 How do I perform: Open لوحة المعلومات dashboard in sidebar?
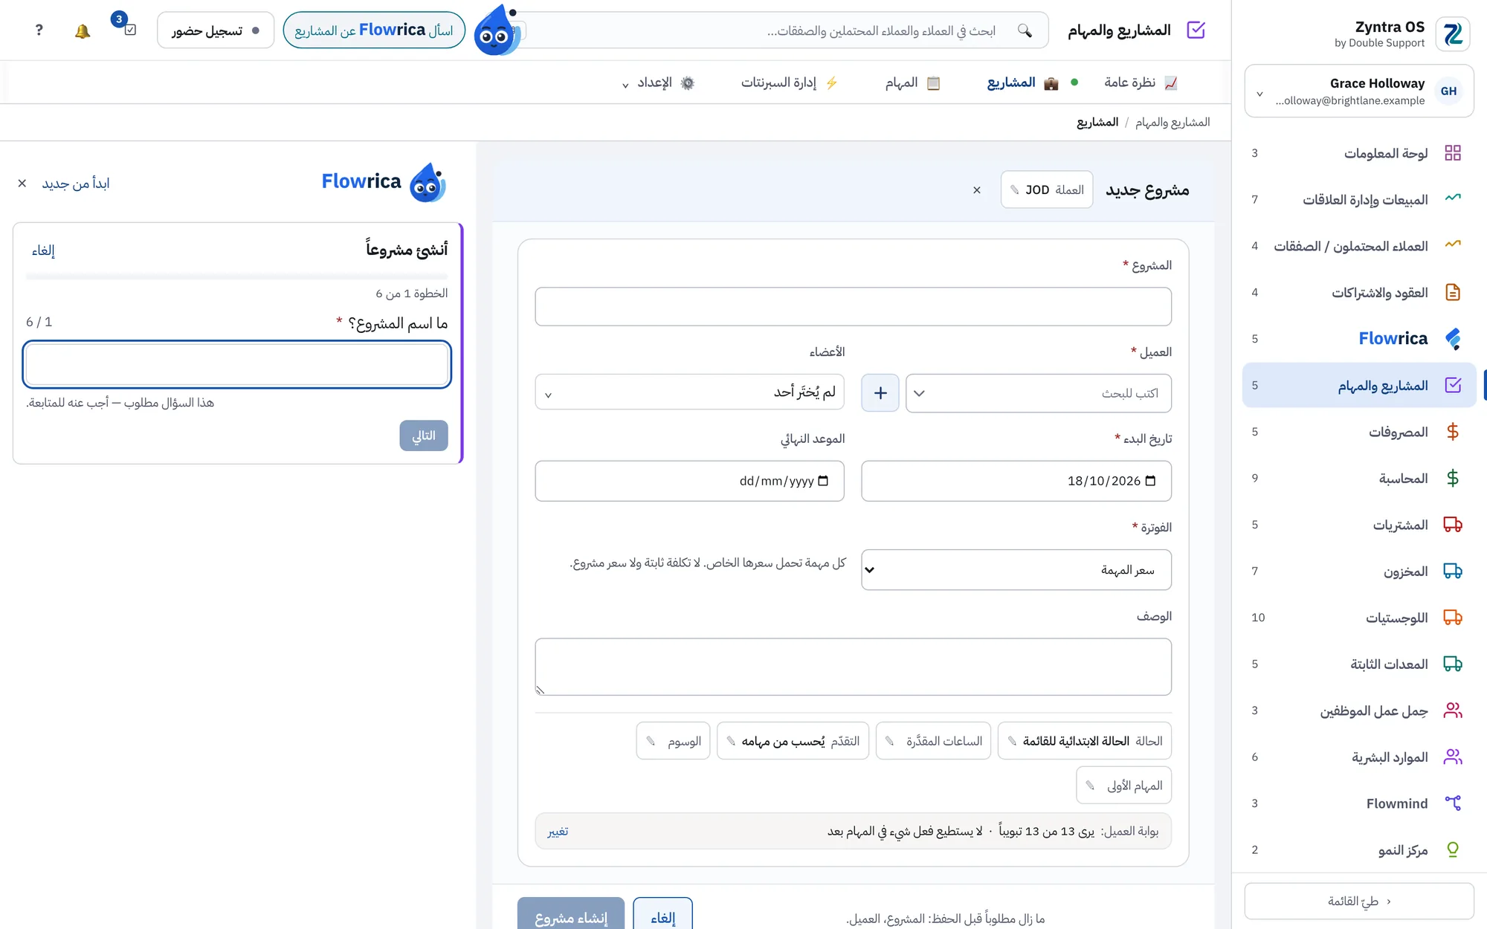click(x=1358, y=153)
